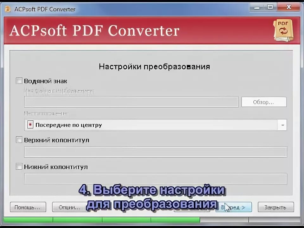Open the Помощь... help button
Viewport: 304px width, 228px height.
[28, 207]
